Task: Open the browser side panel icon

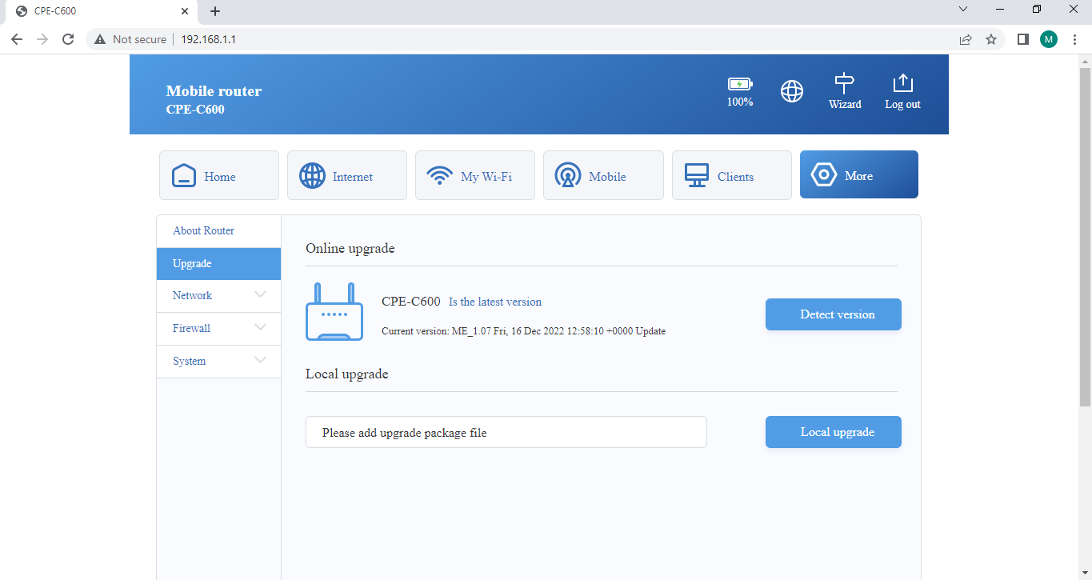Action: [1022, 39]
